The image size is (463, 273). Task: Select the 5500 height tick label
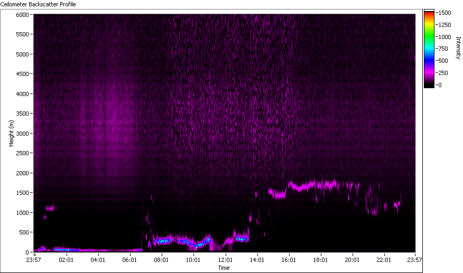(22, 34)
